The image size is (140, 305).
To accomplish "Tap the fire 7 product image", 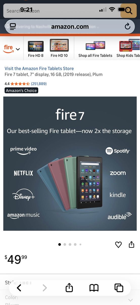I will 70,163.
